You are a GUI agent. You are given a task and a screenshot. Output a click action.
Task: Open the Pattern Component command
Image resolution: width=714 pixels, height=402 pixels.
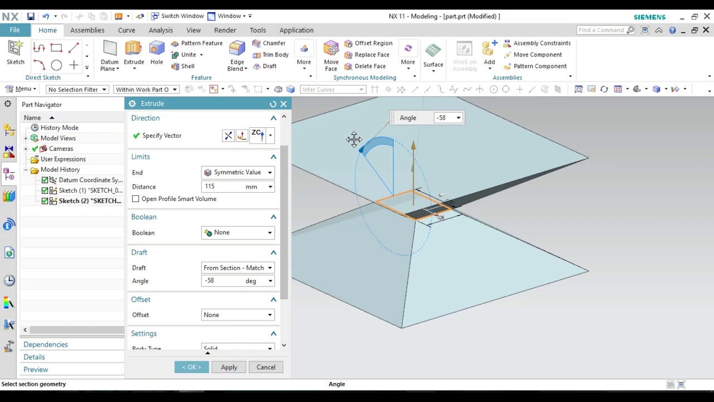(535, 66)
